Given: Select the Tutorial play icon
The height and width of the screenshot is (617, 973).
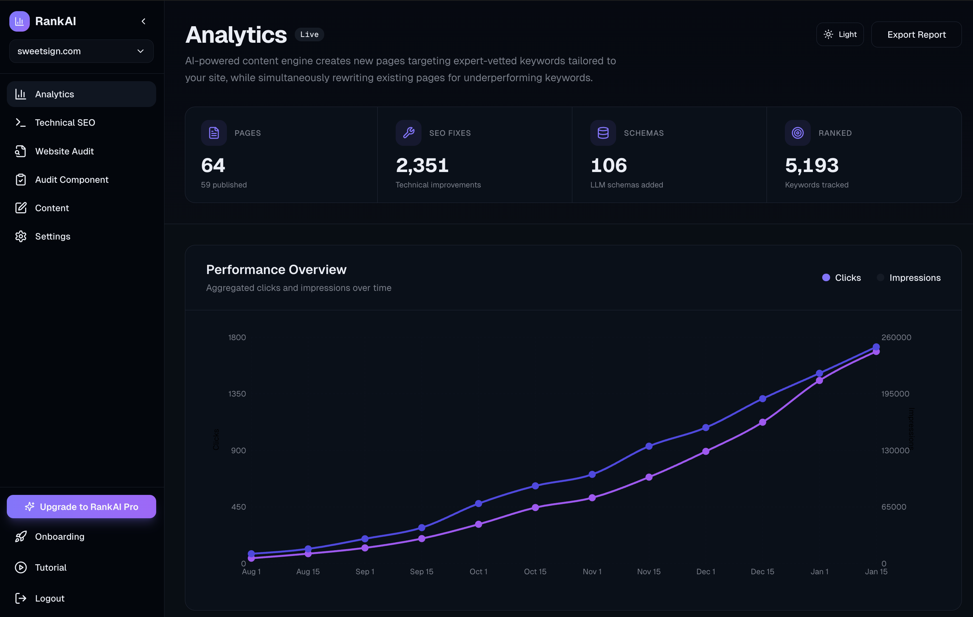Looking at the screenshot, I should (21, 567).
